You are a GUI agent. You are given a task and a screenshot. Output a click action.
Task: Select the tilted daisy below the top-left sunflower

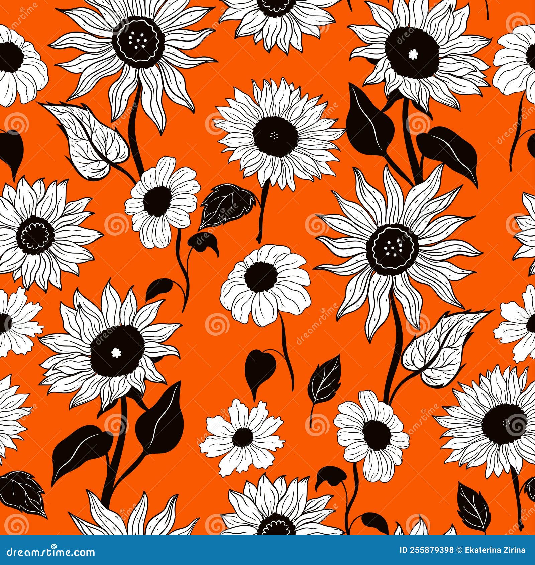point(157,201)
